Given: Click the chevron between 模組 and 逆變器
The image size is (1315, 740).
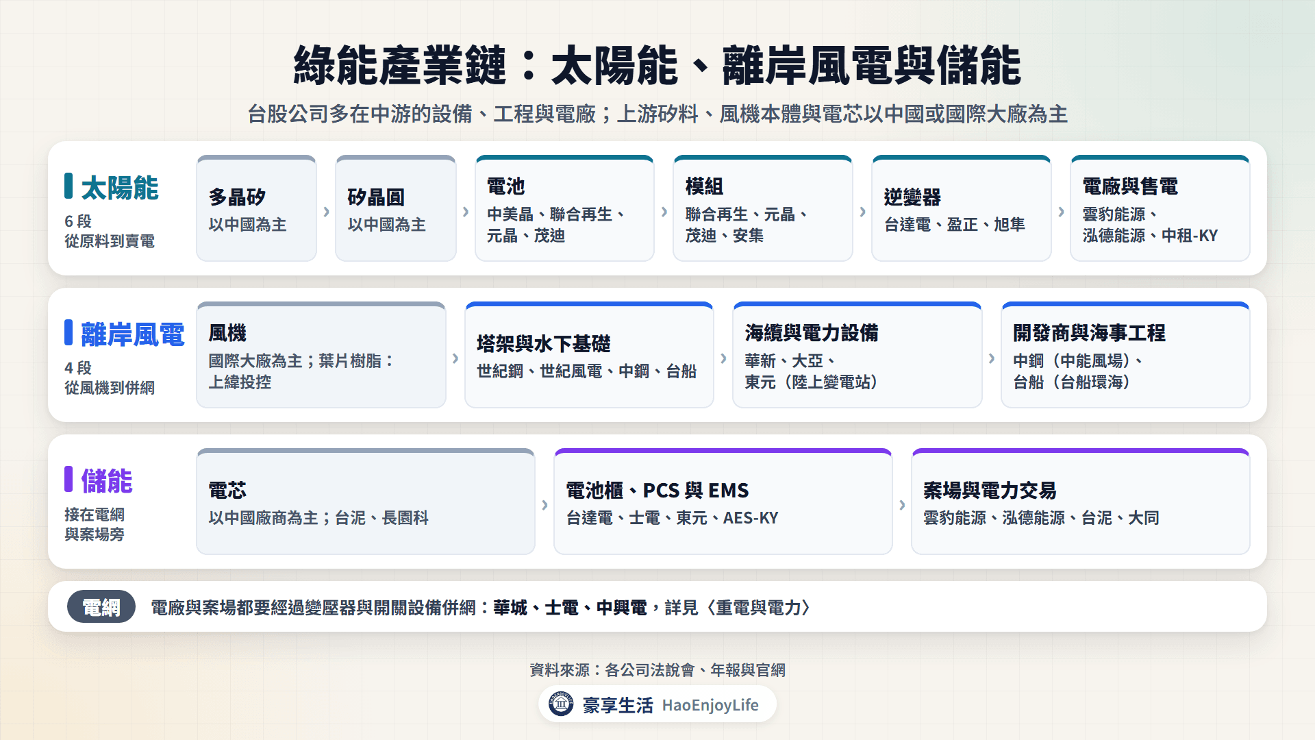Looking at the screenshot, I should click(x=862, y=212).
